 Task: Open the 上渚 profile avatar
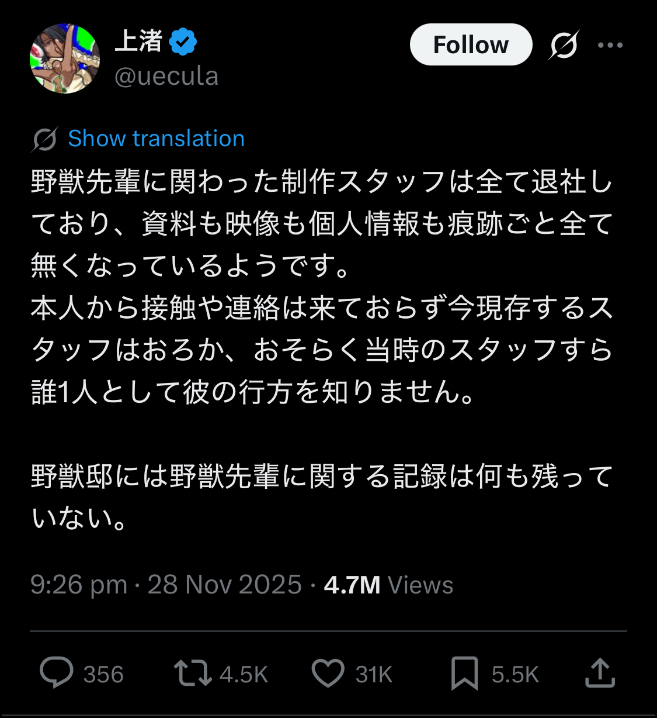65,58
